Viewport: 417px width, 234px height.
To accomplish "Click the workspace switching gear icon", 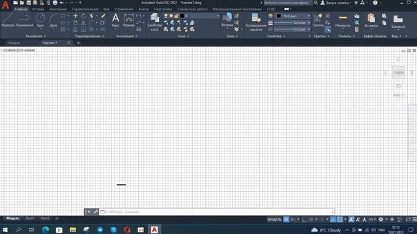I will coord(381,220).
